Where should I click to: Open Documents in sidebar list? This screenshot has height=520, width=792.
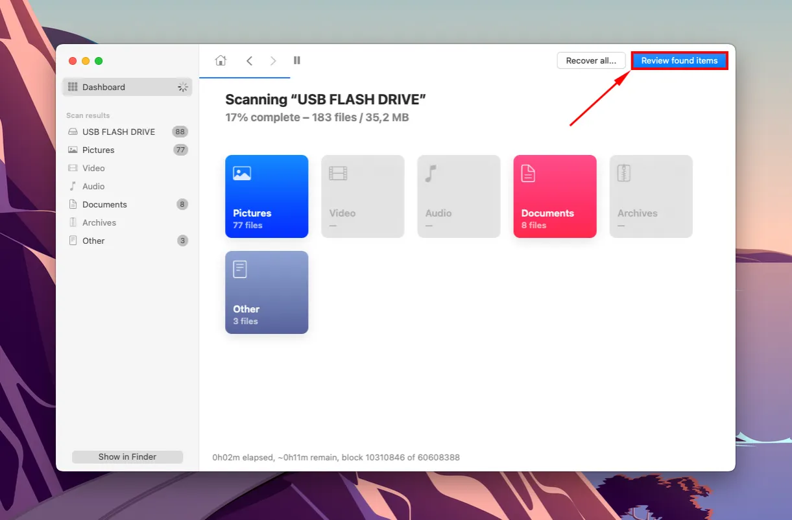(x=104, y=204)
